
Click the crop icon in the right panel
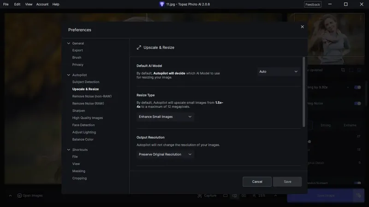click(x=343, y=70)
